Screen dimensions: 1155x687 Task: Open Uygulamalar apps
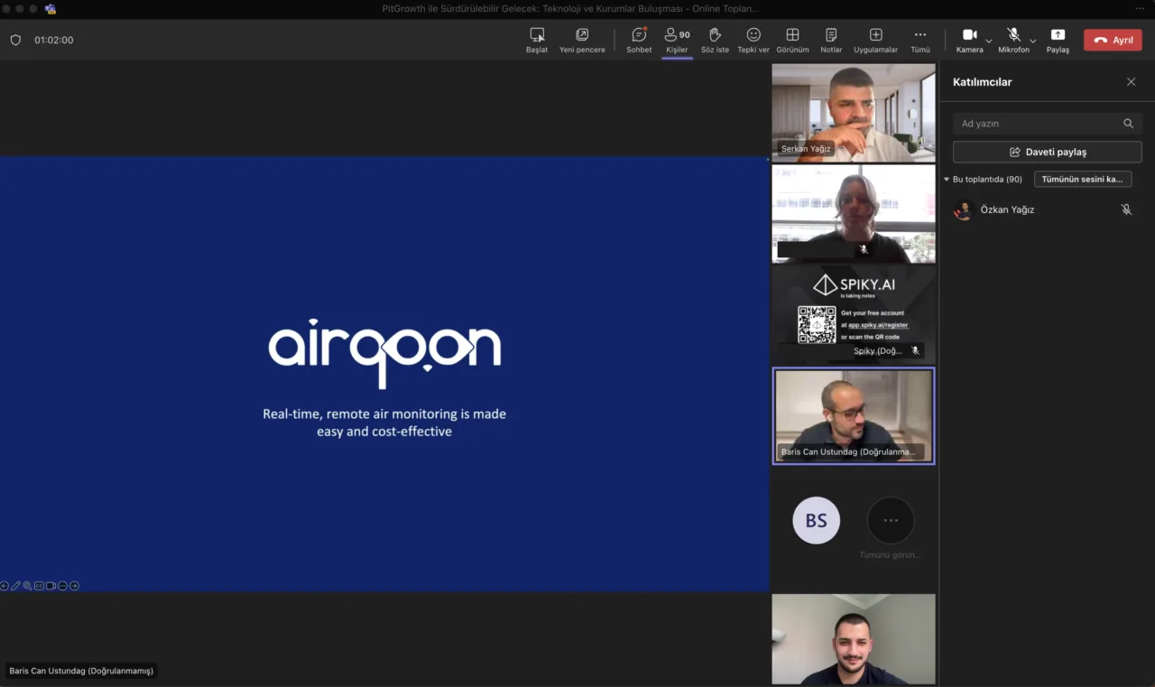(x=875, y=40)
